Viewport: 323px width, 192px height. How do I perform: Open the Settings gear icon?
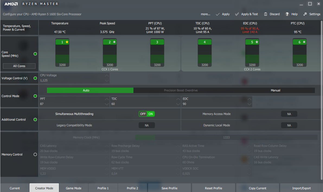click(305, 14)
